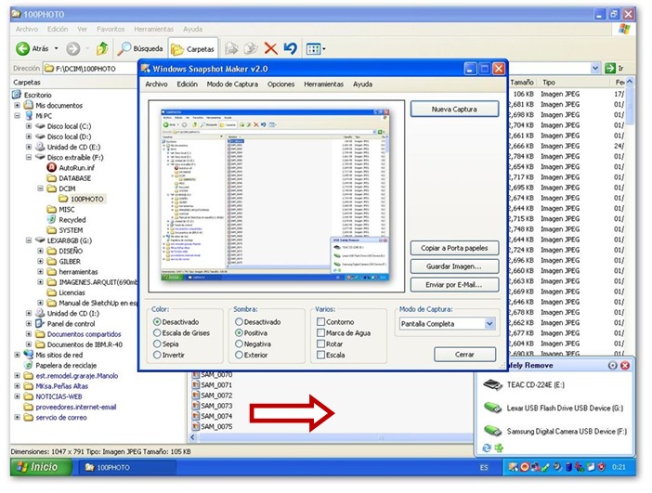Select the Negativa shadow radio button
Viewport: 652px width, 493px height.
(x=239, y=344)
